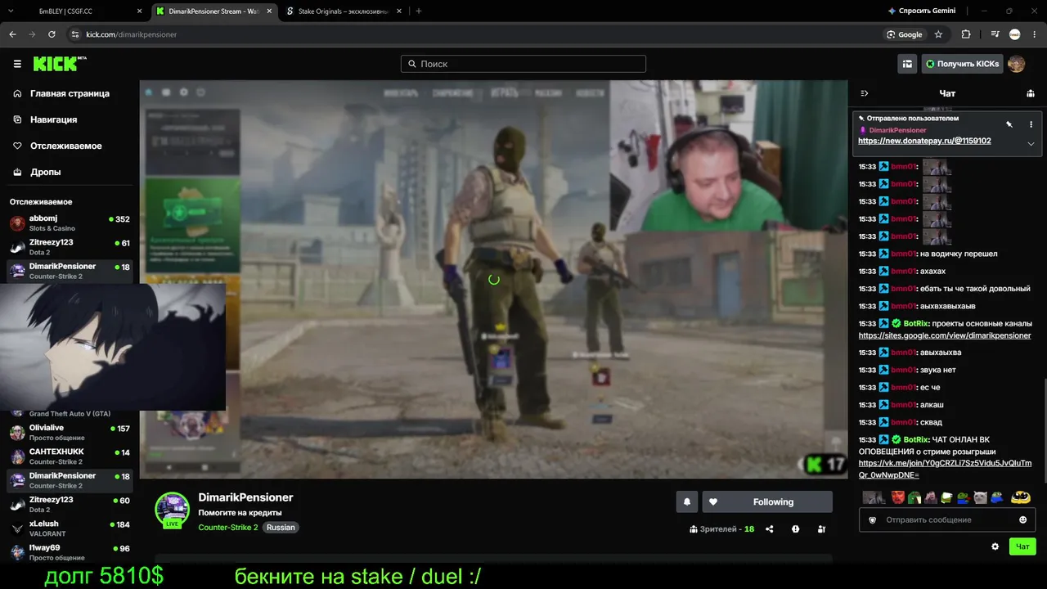Viewport: 1047px width, 589px height.
Task: Toggle stream notifications bell
Action: pos(687,502)
